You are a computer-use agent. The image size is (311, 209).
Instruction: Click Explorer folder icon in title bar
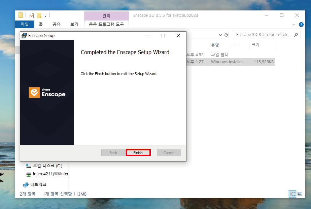pos(21,15)
